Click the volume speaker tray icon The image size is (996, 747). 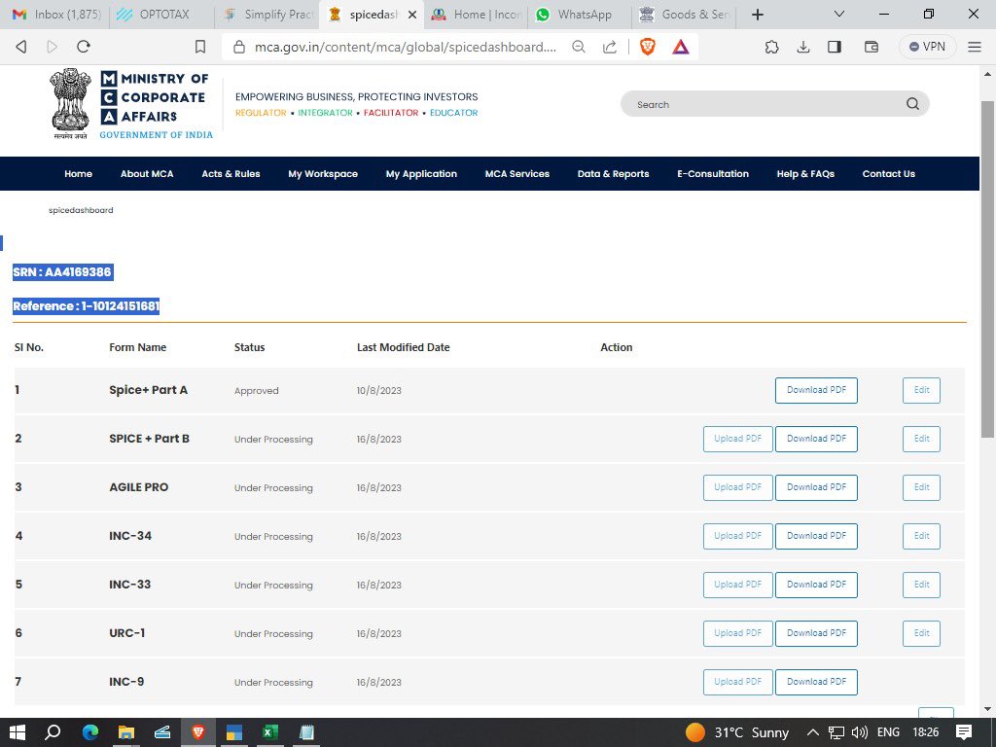860,732
